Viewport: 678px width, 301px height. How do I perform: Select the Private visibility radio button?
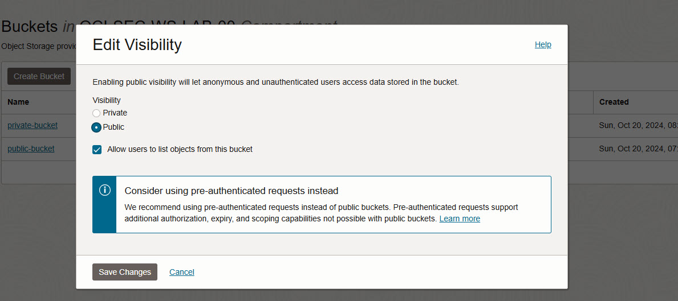(96, 113)
